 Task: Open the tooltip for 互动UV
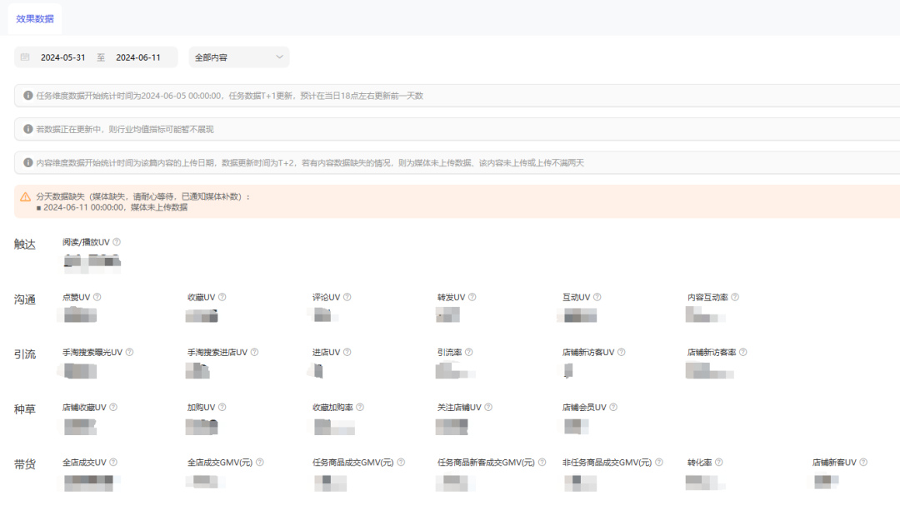598,296
